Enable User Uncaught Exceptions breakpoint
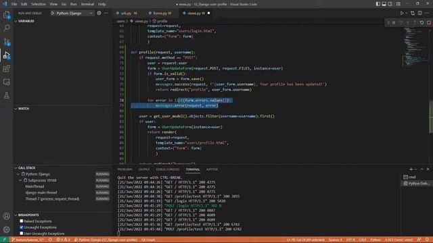 (21, 234)
